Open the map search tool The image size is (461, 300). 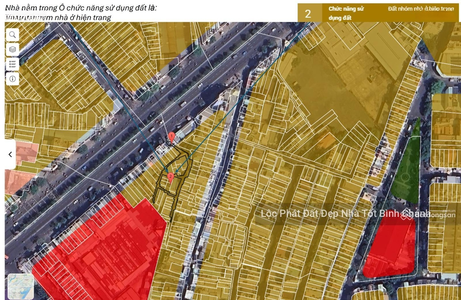[12, 35]
